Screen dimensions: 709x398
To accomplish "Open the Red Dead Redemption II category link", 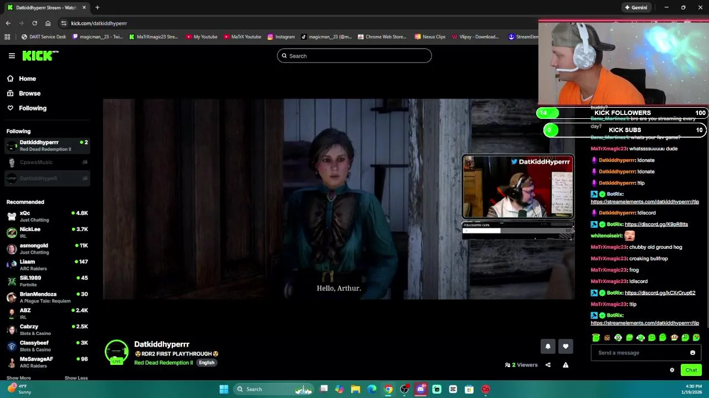I will pyautogui.click(x=163, y=363).
